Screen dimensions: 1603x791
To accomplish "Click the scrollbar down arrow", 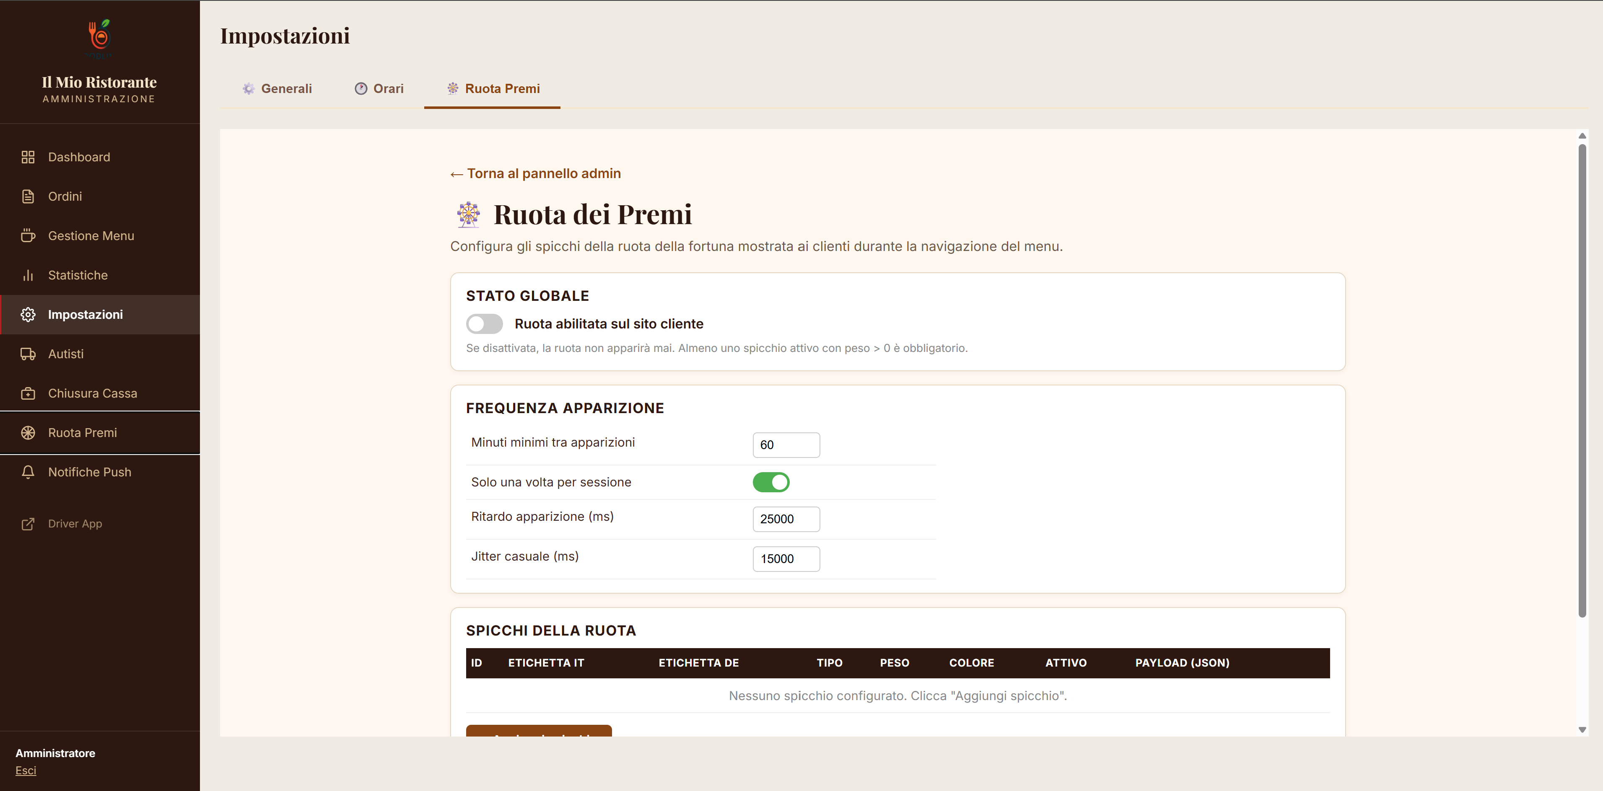I will (1582, 730).
